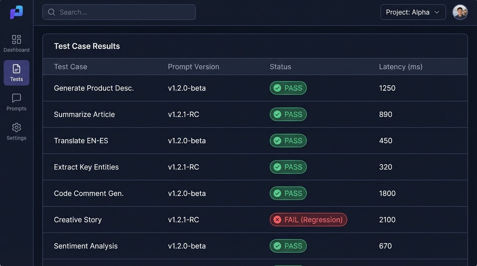477x266 pixels.
Task: Click the PASS badge for Code Comment Gen.
Action: [288, 193]
